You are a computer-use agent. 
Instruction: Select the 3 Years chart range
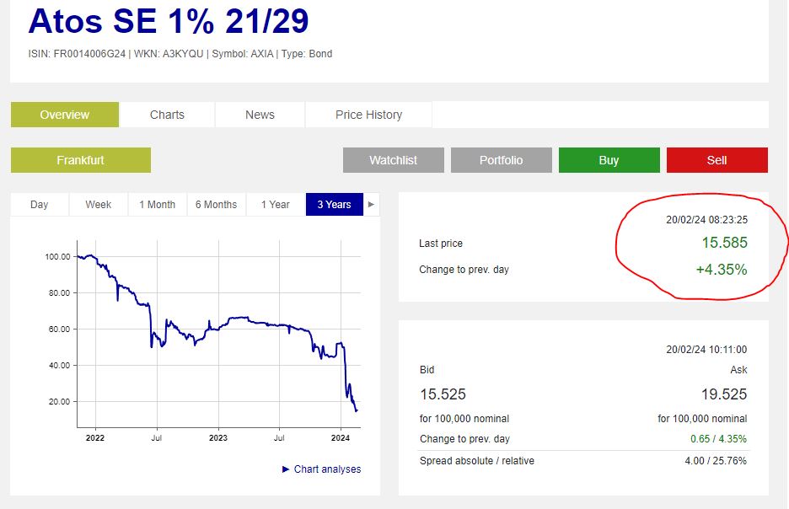point(334,205)
